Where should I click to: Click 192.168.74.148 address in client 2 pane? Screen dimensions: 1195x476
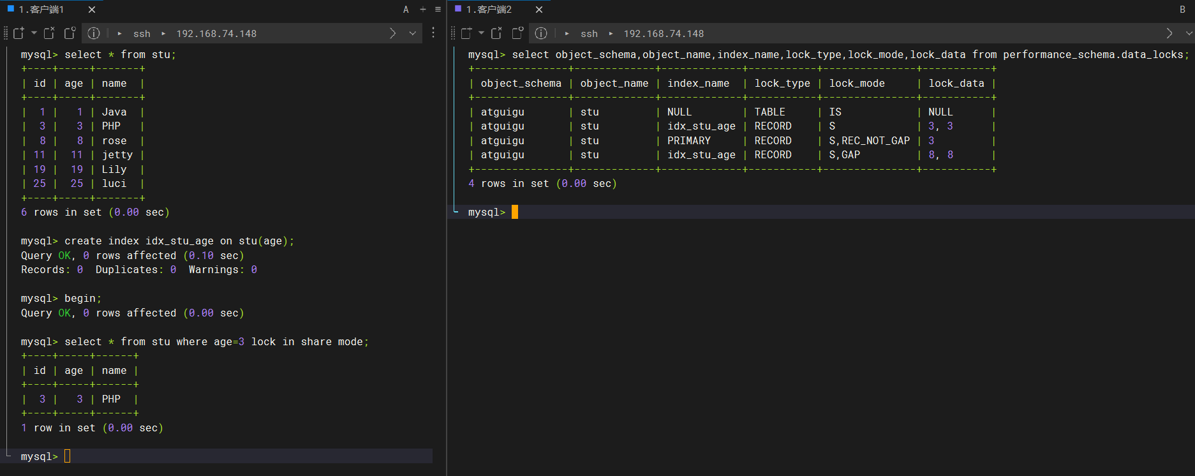click(x=664, y=34)
